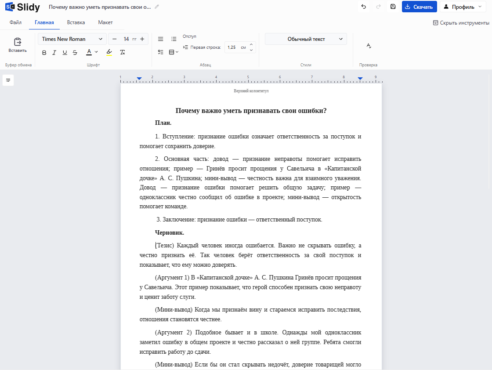The width and height of the screenshot is (492, 370).
Task: Open text alignment options
Action: (161, 39)
